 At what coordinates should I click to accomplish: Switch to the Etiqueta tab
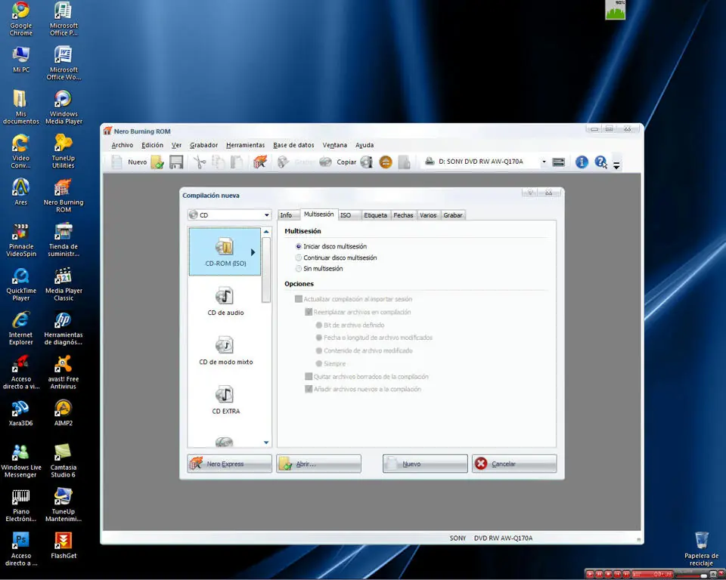[x=375, y=215]
